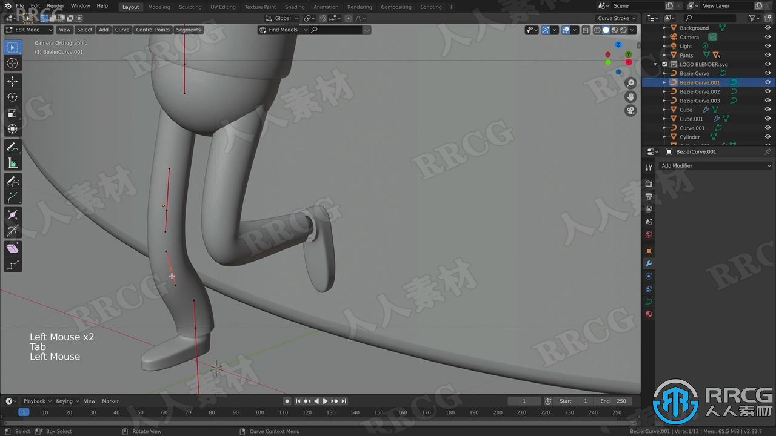
Task: Open the Curve Stroke dropdown
Action: point(617,18)
